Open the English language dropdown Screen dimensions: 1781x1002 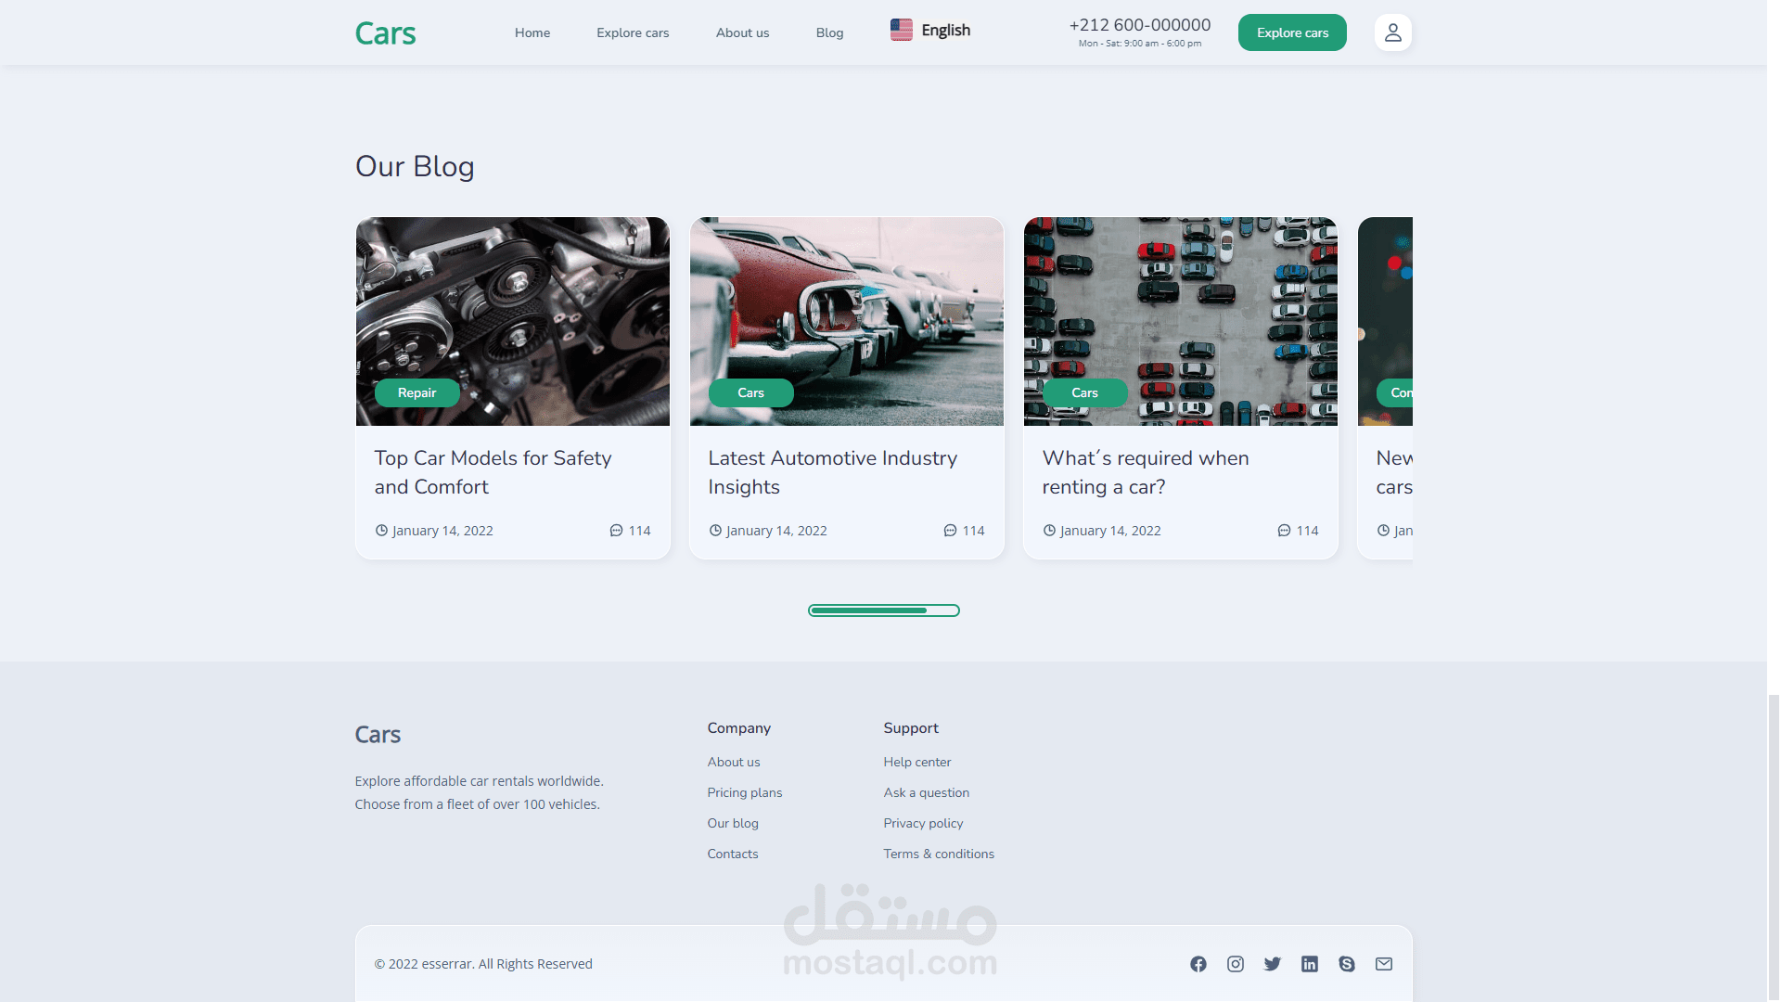[930, 31]
